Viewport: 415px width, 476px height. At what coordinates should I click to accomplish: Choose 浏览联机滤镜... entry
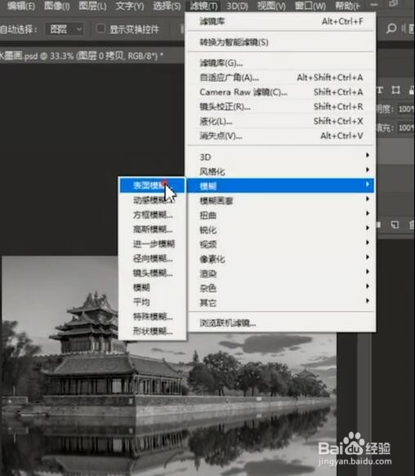click(x=280, y=323)
